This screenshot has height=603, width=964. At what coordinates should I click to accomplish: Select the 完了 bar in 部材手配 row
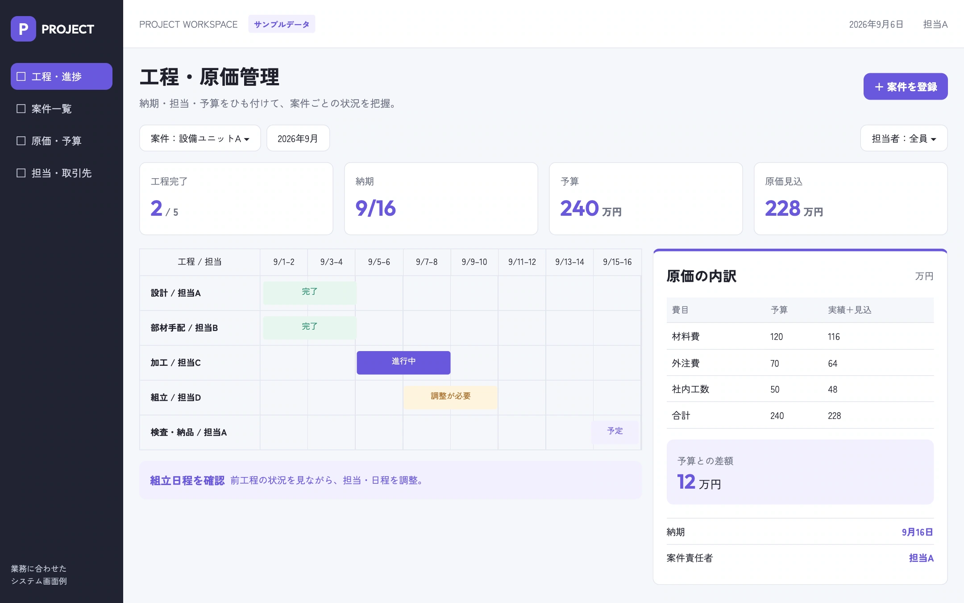(x=310, y=327)
